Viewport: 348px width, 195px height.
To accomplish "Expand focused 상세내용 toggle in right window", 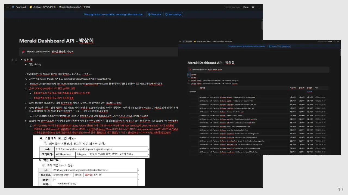I will pyautogui.click(x=189, y=74).
